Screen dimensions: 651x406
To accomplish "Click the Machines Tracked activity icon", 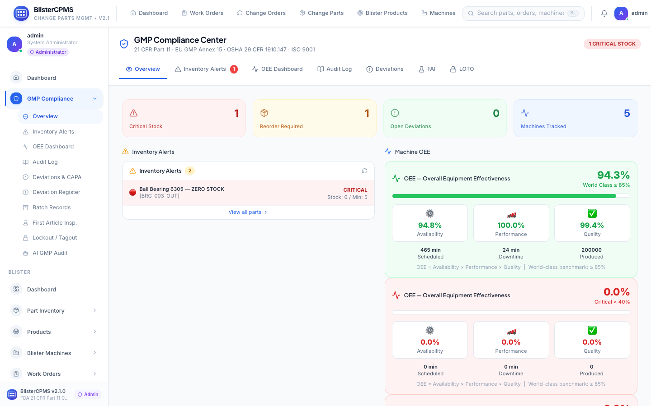I will pyautogui.click(x=525, y=113).
